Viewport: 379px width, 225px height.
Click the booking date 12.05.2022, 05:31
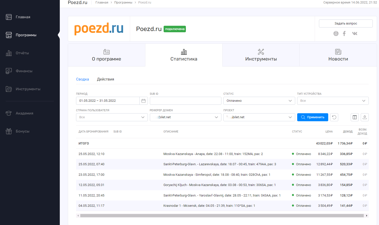tap(92, 185)
